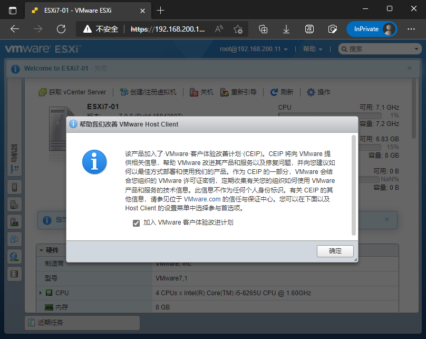Close the ESXi7-01 browser tab
Screen dimensions: 426x339
pyautogui.click(x=142, y=11)
